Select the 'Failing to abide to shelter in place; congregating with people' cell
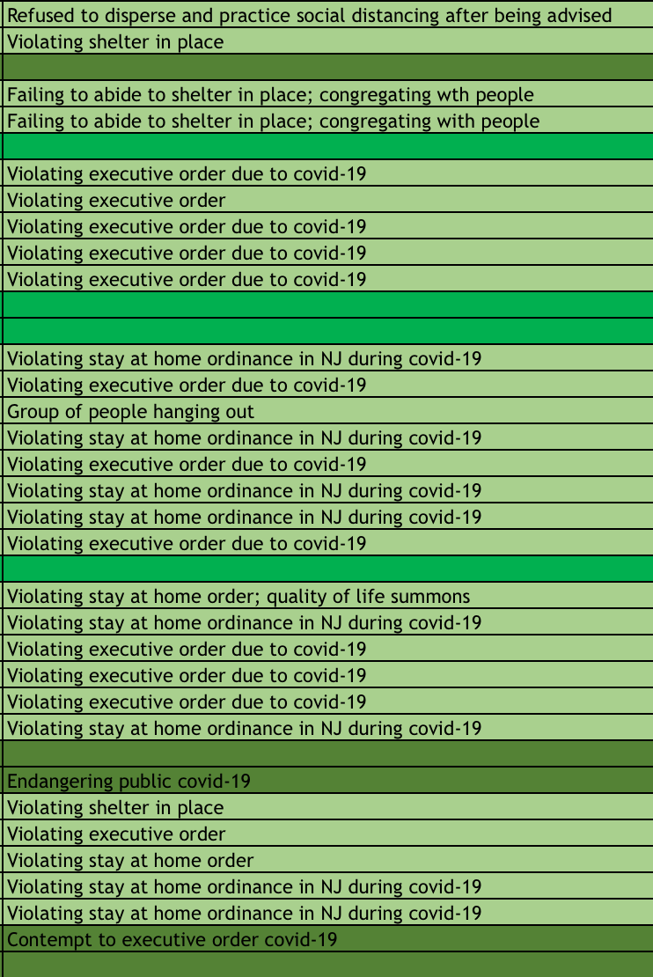The width and height of the screenshot is (653, 977). coord(327,121)
